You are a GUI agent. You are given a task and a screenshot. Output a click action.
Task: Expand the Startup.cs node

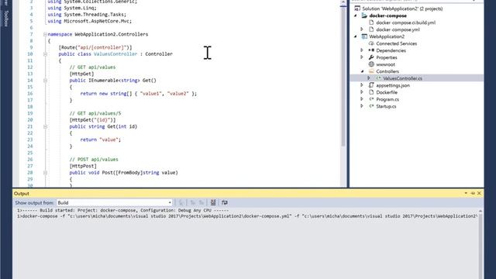[x=362, y=106]
